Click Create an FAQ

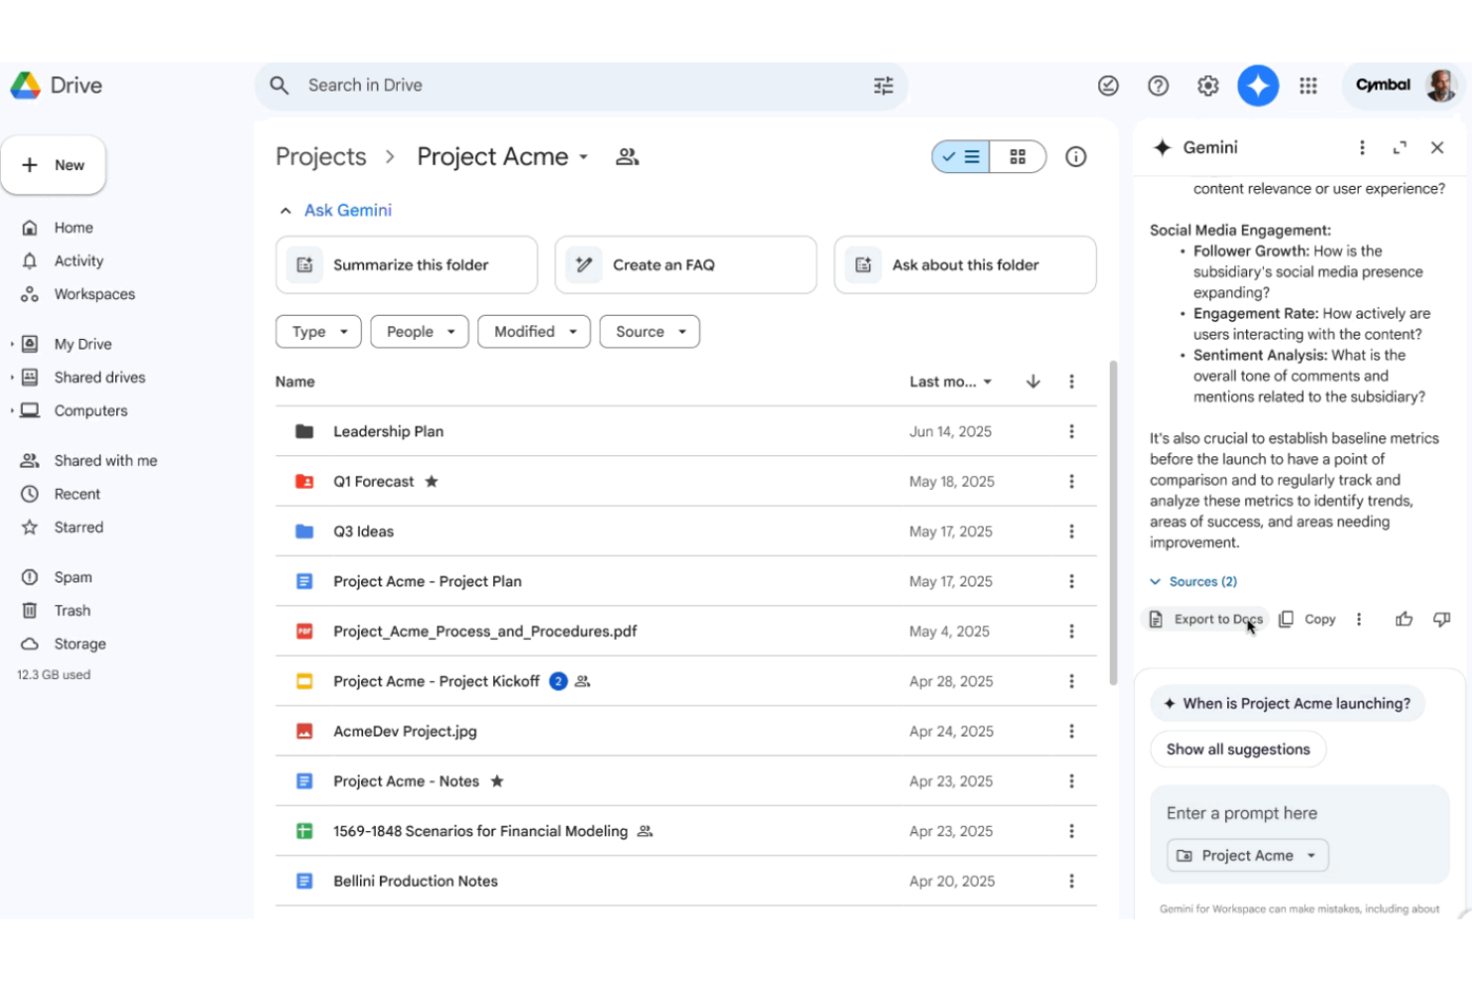pos(685,264)
